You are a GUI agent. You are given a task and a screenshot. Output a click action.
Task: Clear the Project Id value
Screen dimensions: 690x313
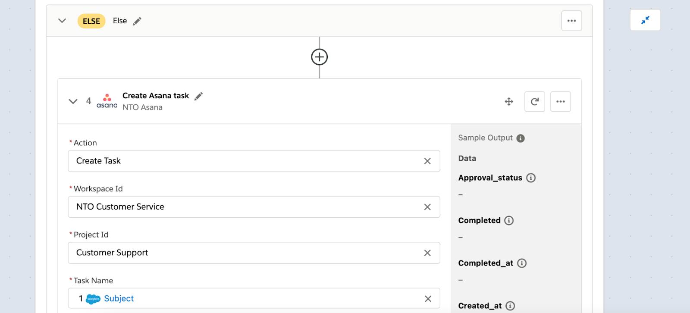click(x=427, y=253)
